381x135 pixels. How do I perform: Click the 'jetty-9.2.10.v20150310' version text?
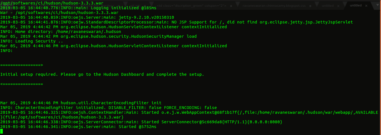point(146,18)
